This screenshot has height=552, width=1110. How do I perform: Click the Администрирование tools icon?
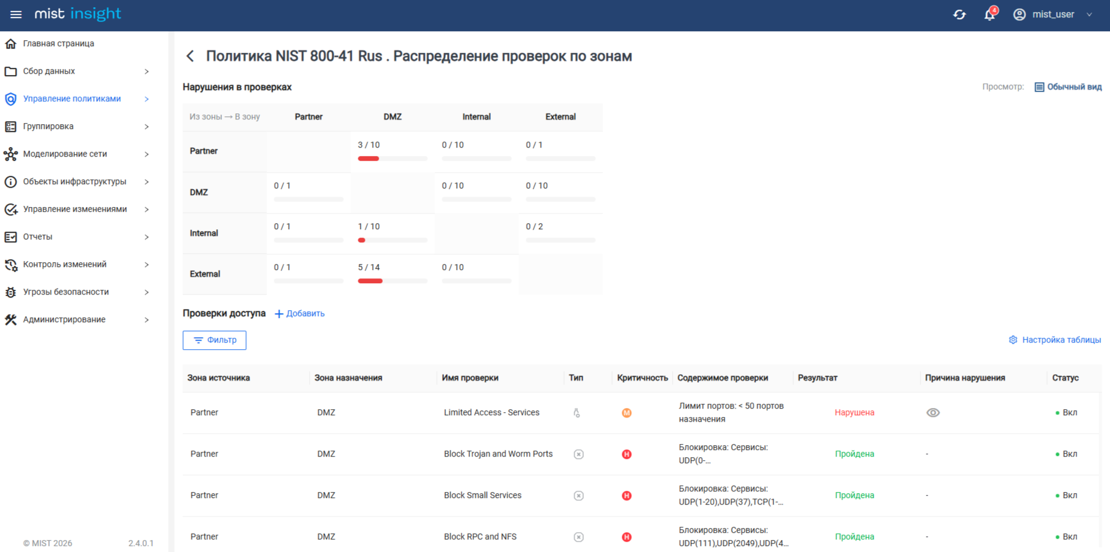pyautogui.click(x=11, y=320)
